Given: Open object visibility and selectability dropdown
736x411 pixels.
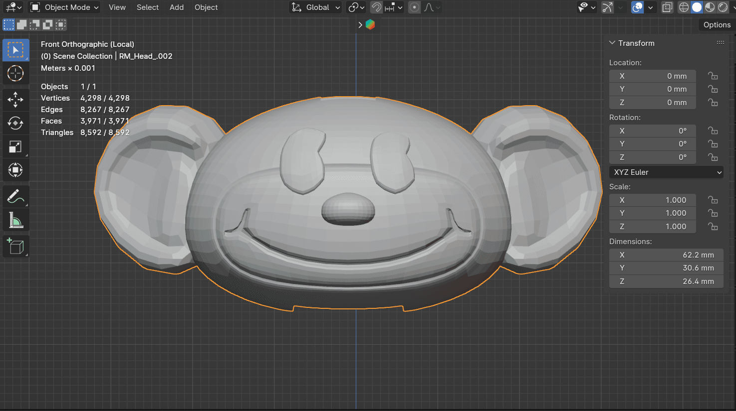Looking at the screenshot, I should pos(586,7).
